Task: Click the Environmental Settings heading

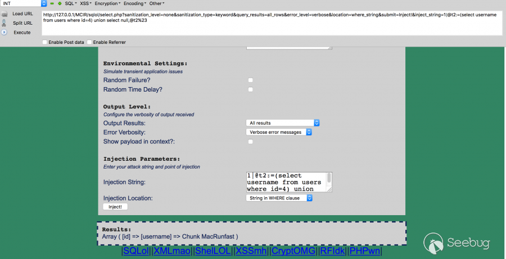Action: point(145,63)
